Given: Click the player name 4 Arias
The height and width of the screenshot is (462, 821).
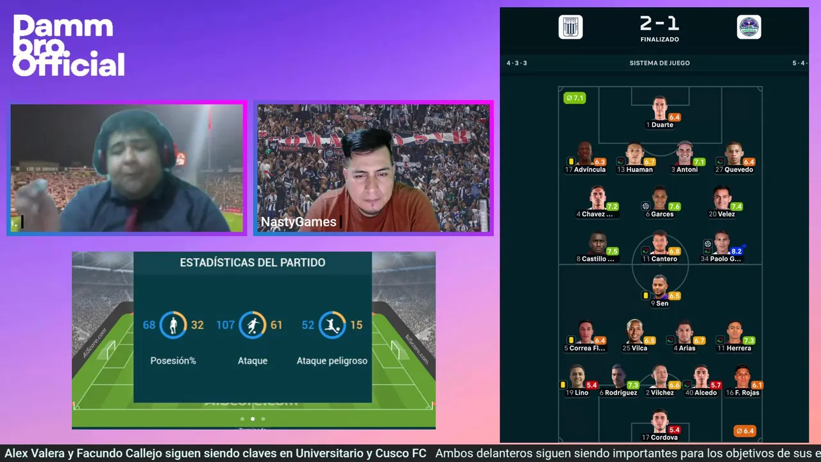Looking at the screenshot, I should pos(684,348).
